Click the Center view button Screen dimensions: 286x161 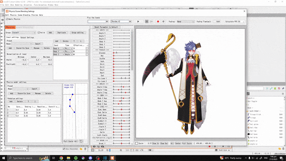click(178, 143)
